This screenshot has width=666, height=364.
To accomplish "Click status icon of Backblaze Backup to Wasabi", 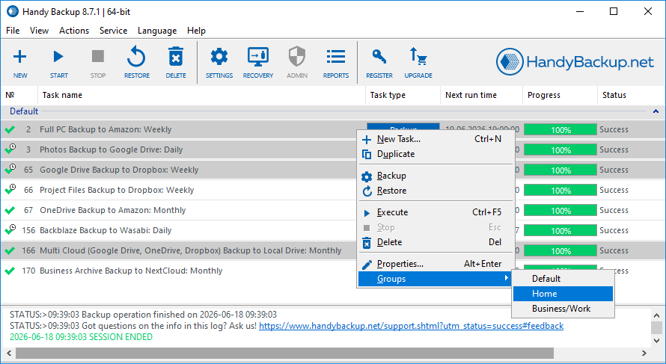I will click(x=10, y=229).
